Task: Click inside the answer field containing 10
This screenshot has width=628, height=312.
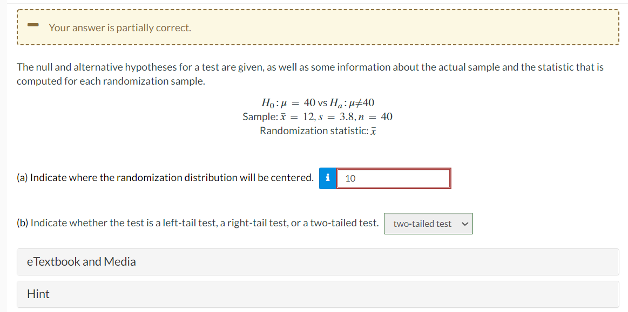Action: (x=394, y=178)
